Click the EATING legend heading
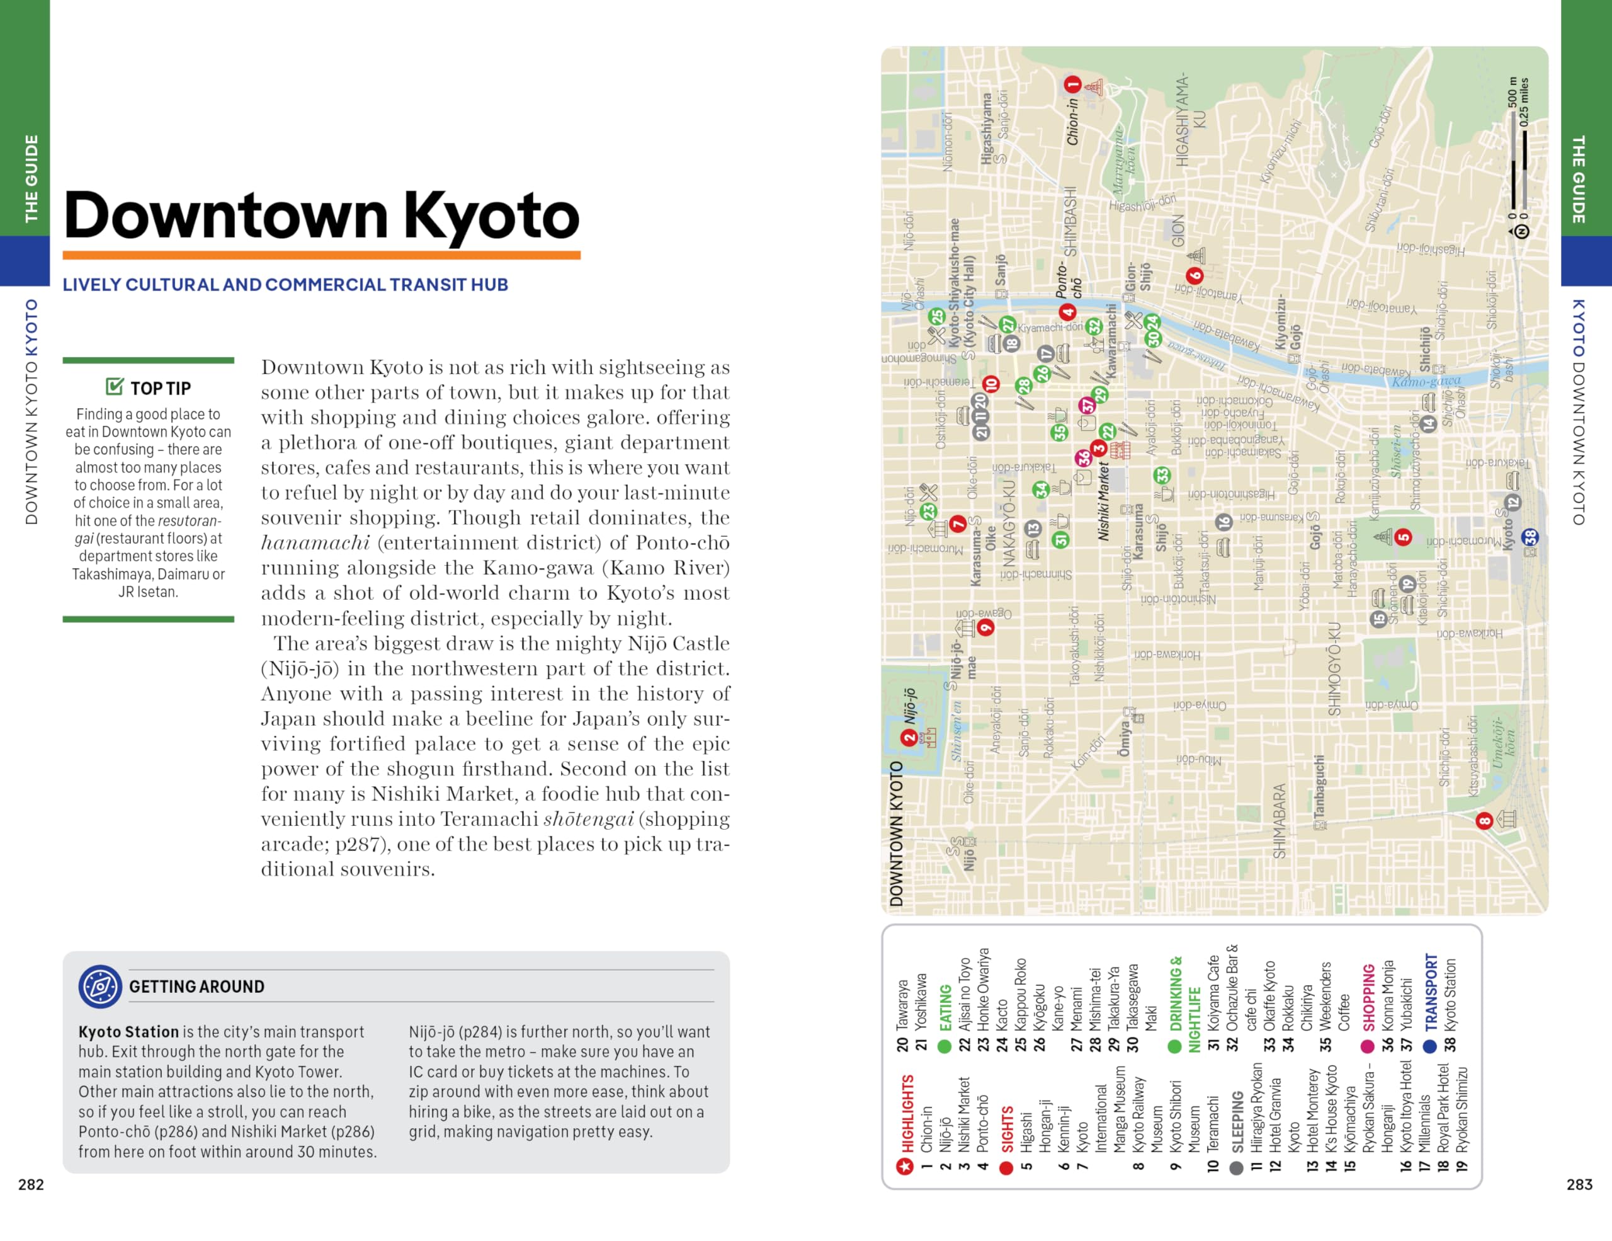Screen dimensions: 1612x1241 [945, 1007]
